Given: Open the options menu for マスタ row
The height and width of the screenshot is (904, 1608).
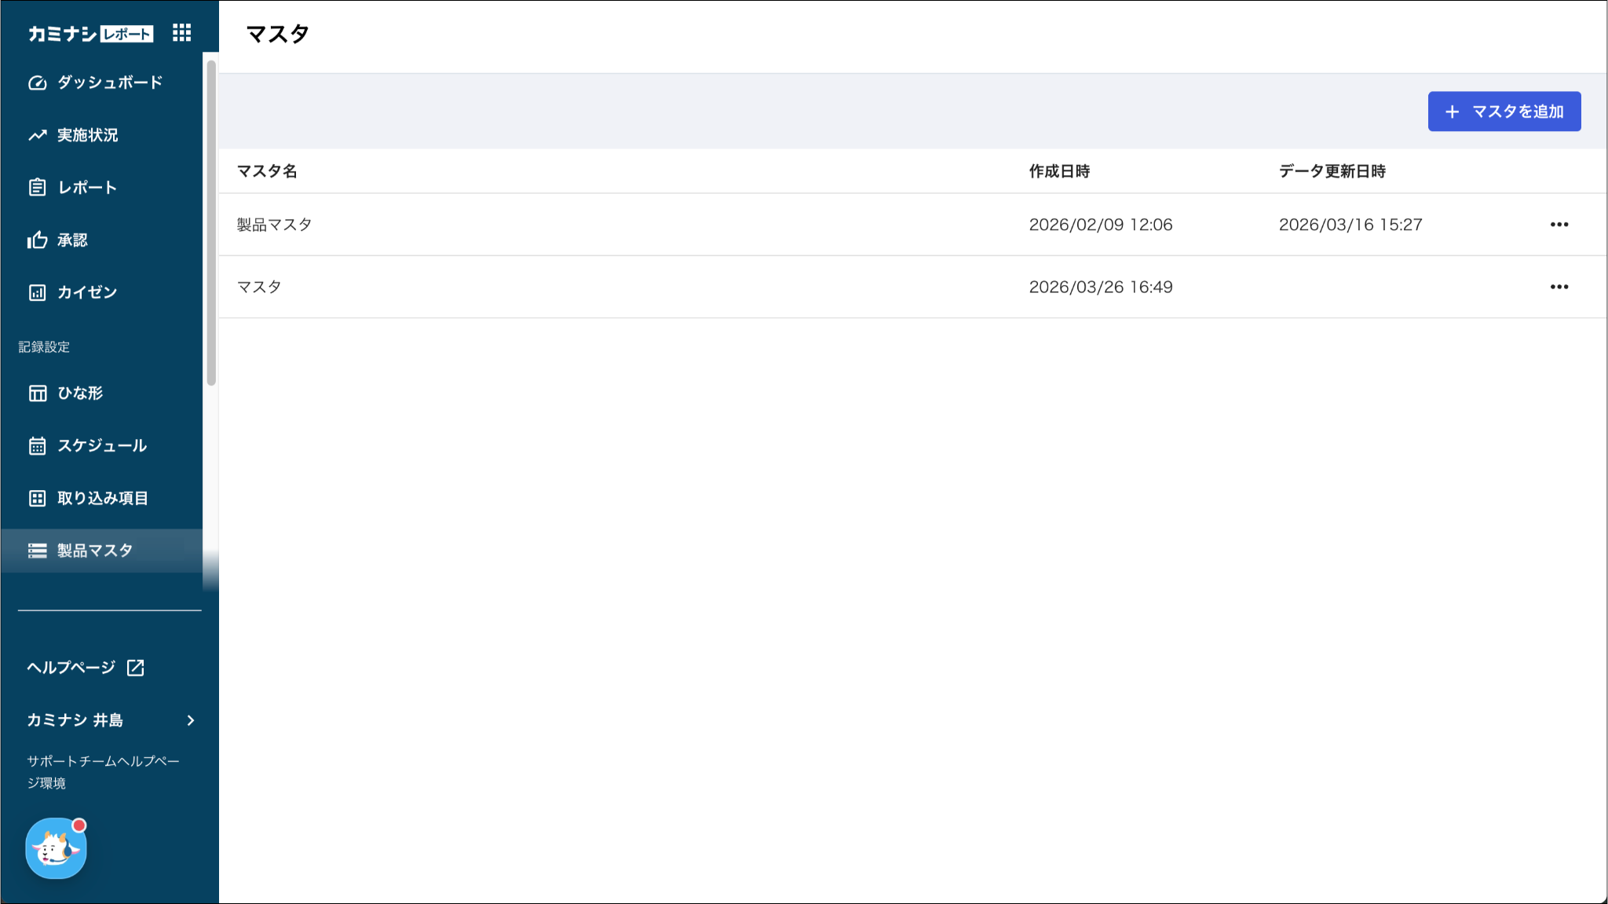Looking at the screenshot, I should pos(1559,287).
